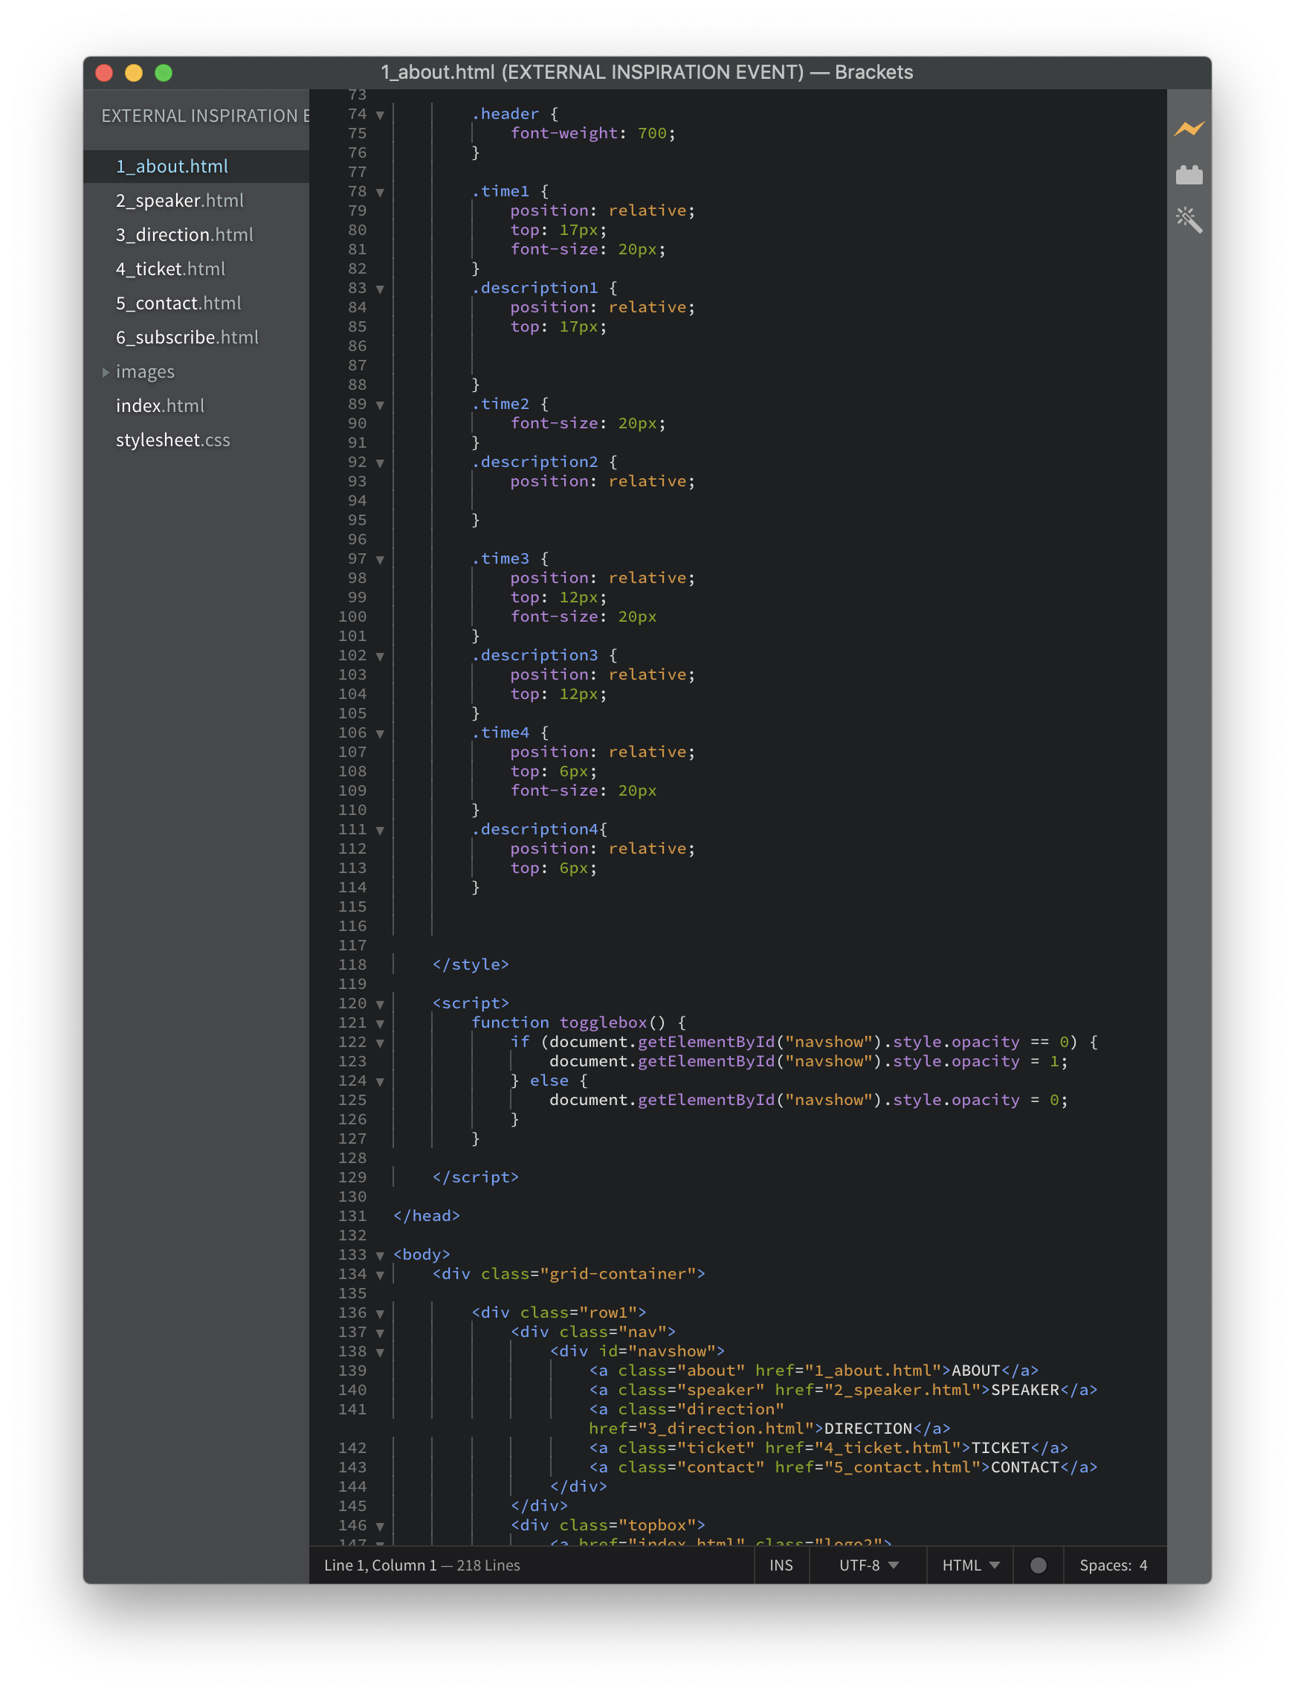This screenshot has width=1295, height=1694.
Task: Change indent size value 4
Action: tap(1143, 1565)
